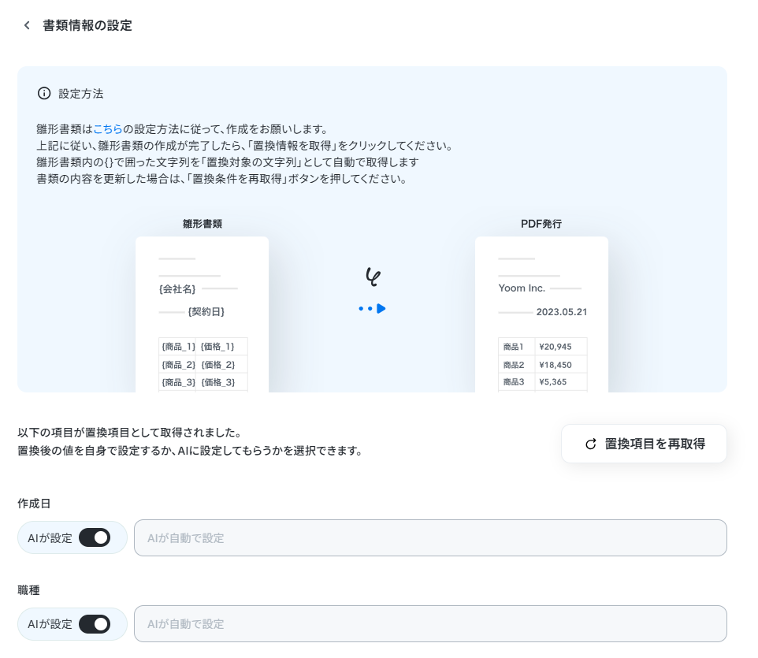Click the reload icon in 置換項目を再取得
This screenshot has height=658, width=758.
[591, 444]
